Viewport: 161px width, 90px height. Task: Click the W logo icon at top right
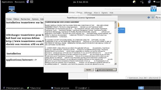pyautogui.click(x=153, y=9)
